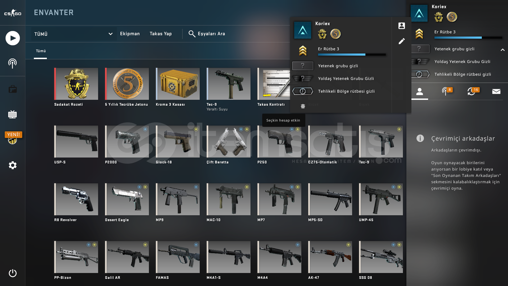This screenshot has height=286, width=508.
Task: Open the recent teammates icon with badge 16
Action: click(473, 91)
